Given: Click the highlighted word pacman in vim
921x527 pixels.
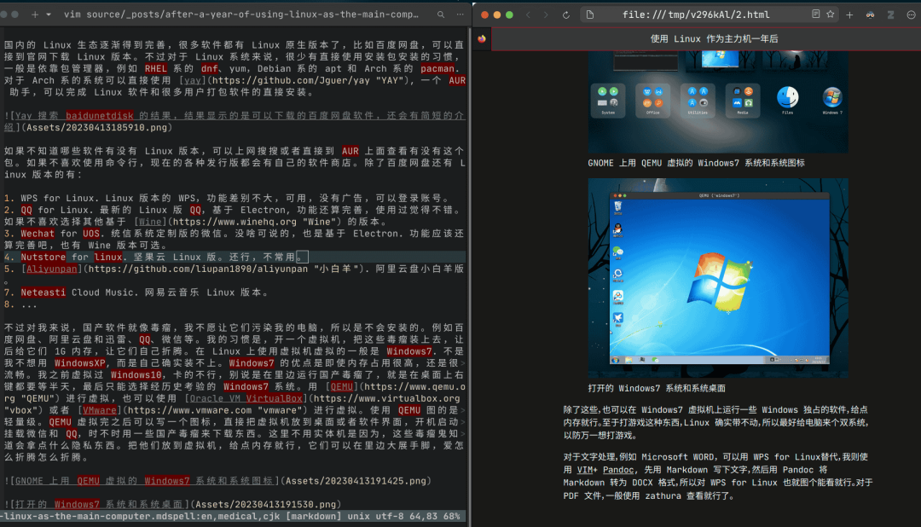Looking at the screenshot, I should coord(437,69).
